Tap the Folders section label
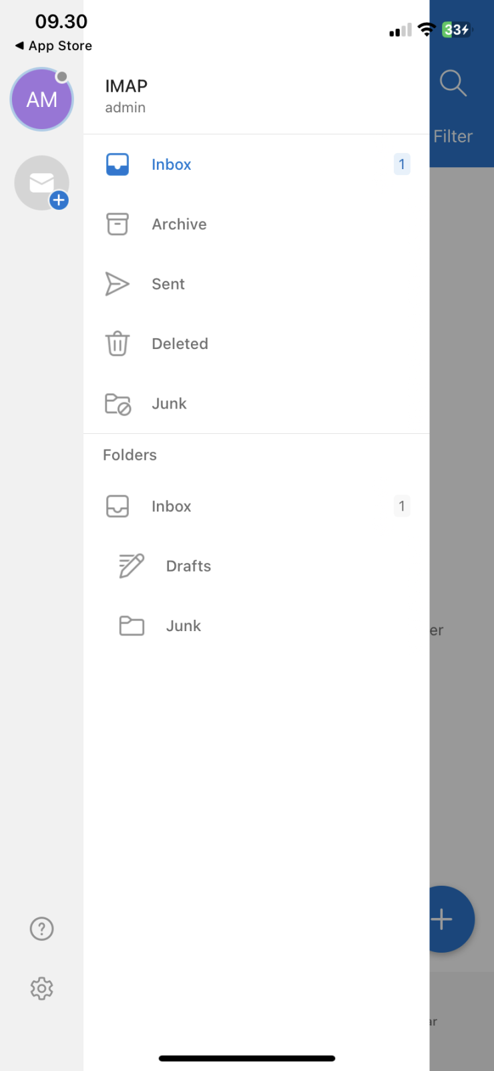Viewport: 494px width, 1071px height. click(130, 455)
